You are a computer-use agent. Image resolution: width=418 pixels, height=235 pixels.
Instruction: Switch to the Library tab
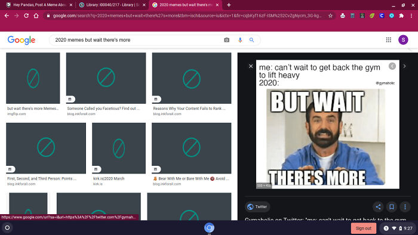(x=112, y=5)
